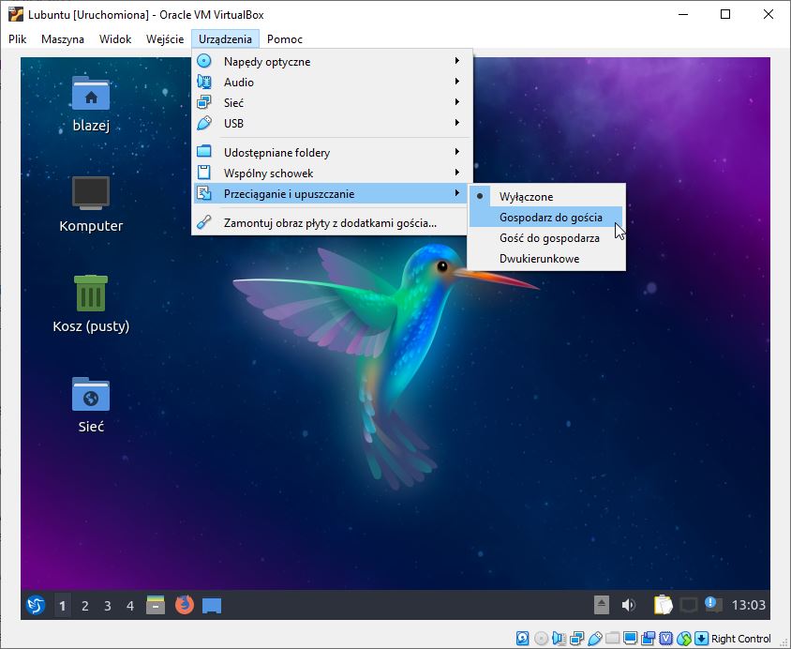The width and height of the screenshot is (791, 649).
Task: Expand the Audio submenu arrow
Action: click(x=456, y=82)
